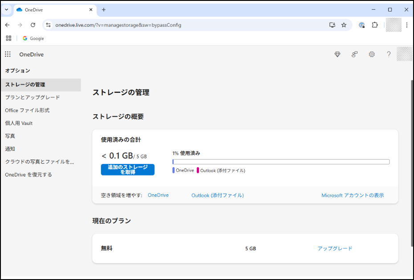This screenshot has width=414, height=280.
Task: Open Office ファイル形式 option
Action: pyautogui.click(x=27, y=110)
